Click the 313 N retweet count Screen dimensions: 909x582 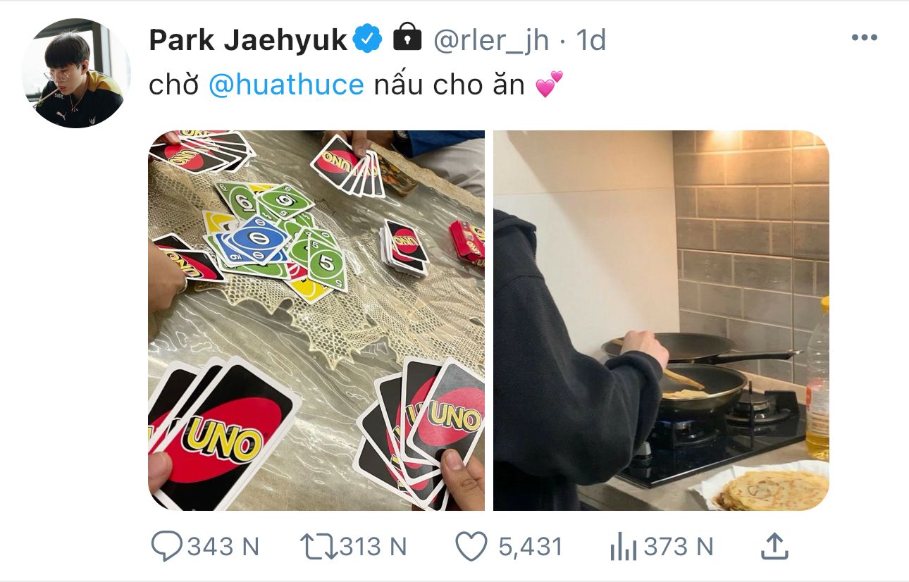pyautogui.click(x=373, y=547)
